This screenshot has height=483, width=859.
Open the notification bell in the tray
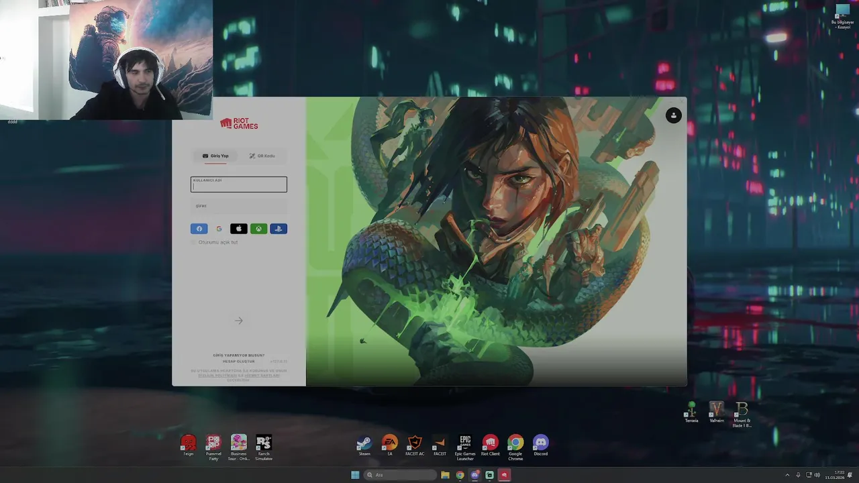(850, 475)
